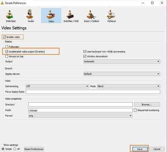Select the All show settings radio

click(15, 149)
